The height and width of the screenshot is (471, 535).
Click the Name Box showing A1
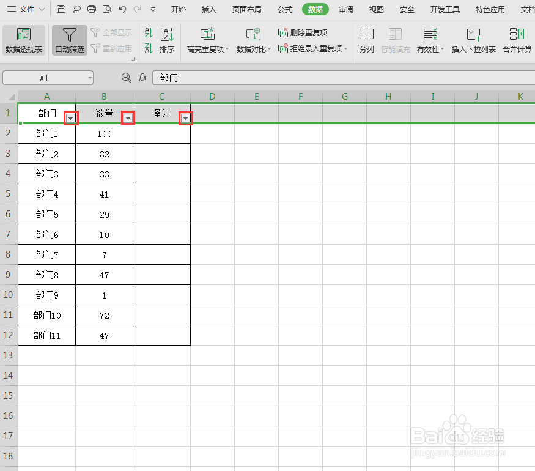click(x=43, y=78)
